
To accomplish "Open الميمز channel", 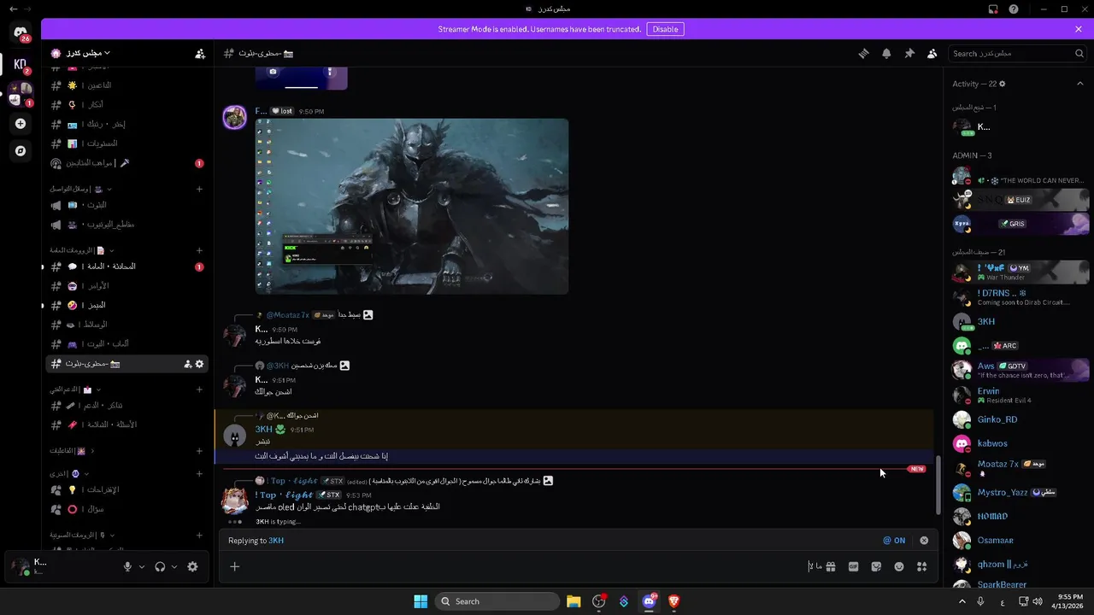I will click(126, 305).
